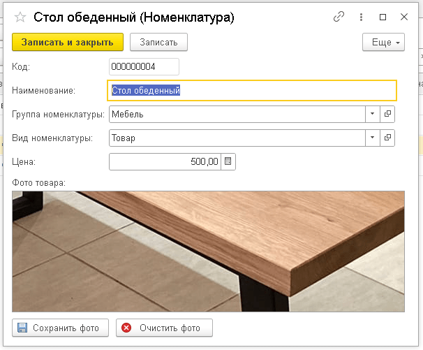
Task: Click the Наименование text field
Action: coord(252,91)
